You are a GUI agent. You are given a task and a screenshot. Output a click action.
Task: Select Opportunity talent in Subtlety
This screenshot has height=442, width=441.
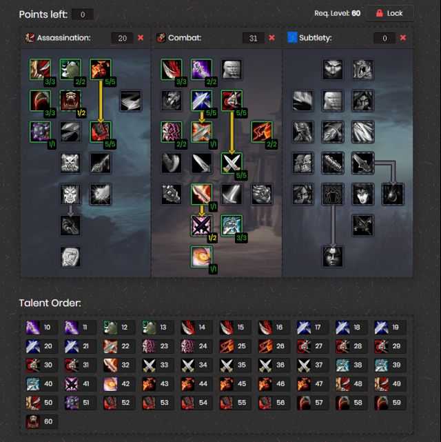363,70
